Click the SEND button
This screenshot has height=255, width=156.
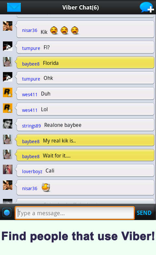pos(144,213)
